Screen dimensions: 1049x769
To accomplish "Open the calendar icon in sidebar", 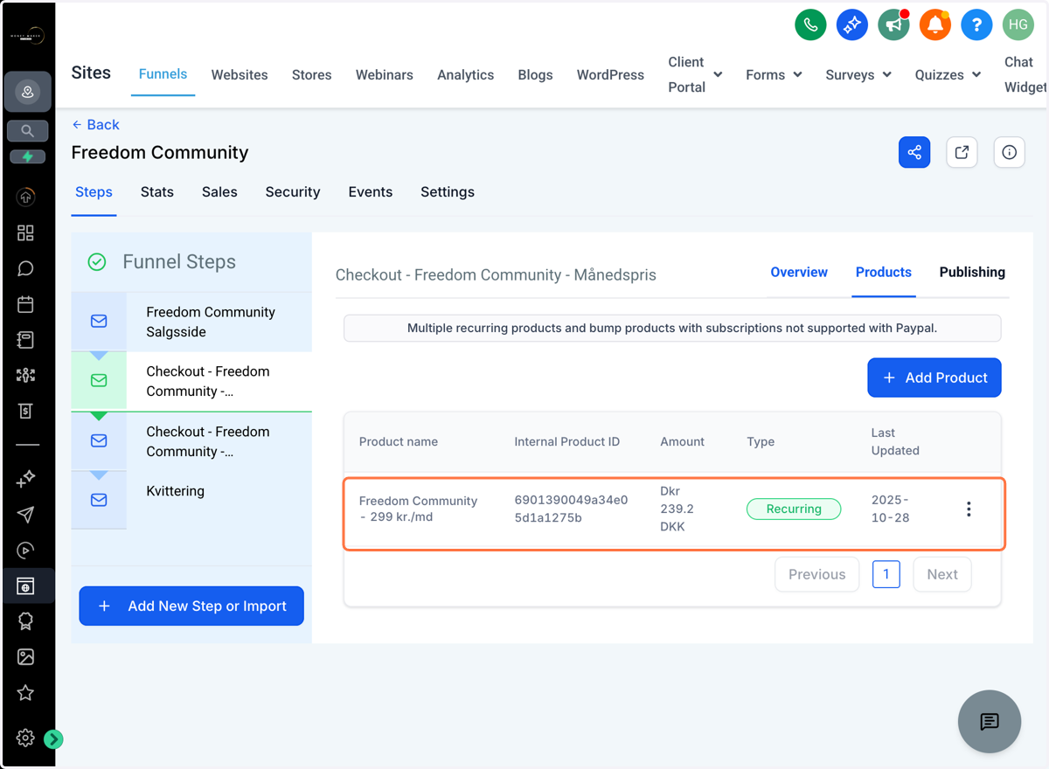I will coord(25,304).
